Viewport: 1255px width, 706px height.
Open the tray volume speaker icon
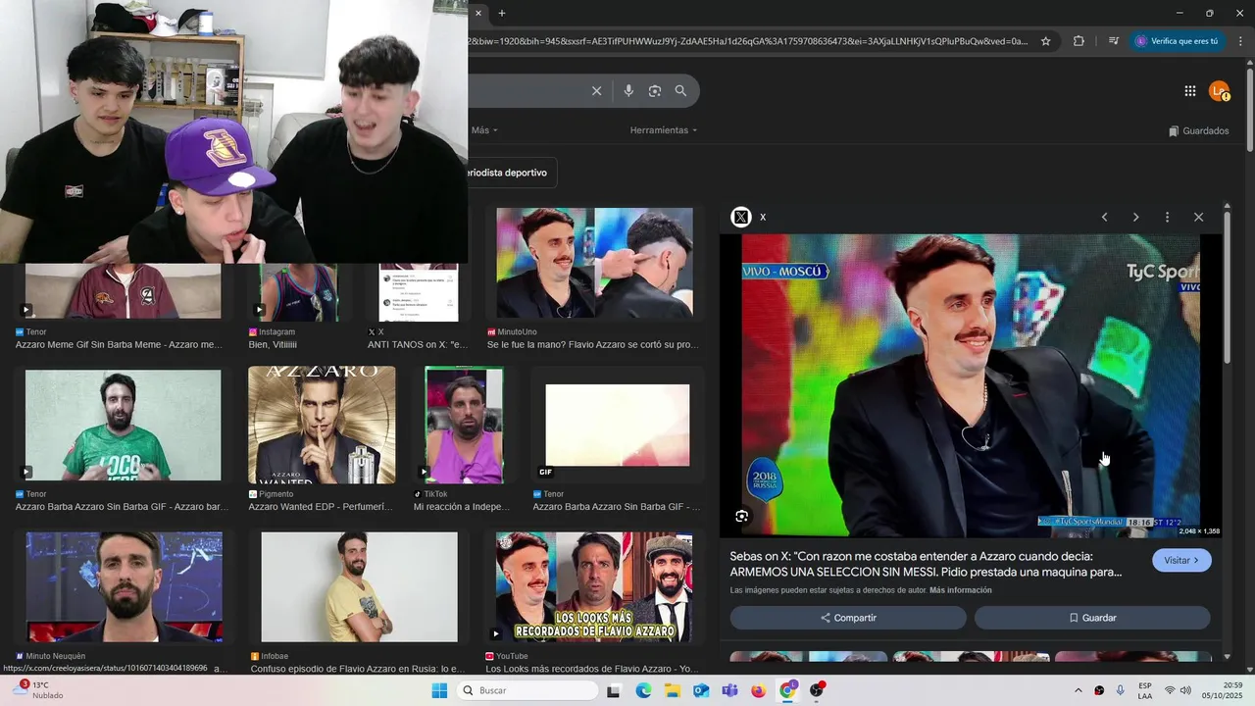pos(1185,690)
